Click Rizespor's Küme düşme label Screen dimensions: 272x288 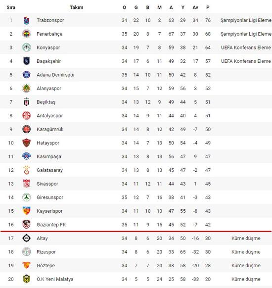(246, 252)
